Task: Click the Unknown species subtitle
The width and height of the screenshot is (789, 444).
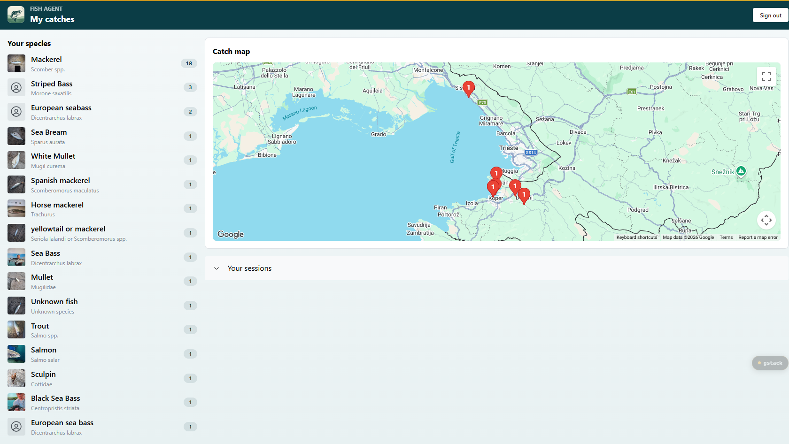Action: pos(53,312)
